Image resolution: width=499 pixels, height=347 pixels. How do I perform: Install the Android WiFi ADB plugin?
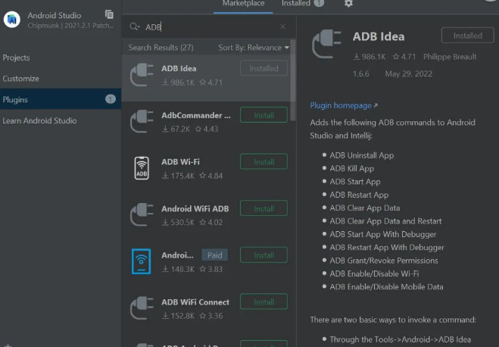264,208
